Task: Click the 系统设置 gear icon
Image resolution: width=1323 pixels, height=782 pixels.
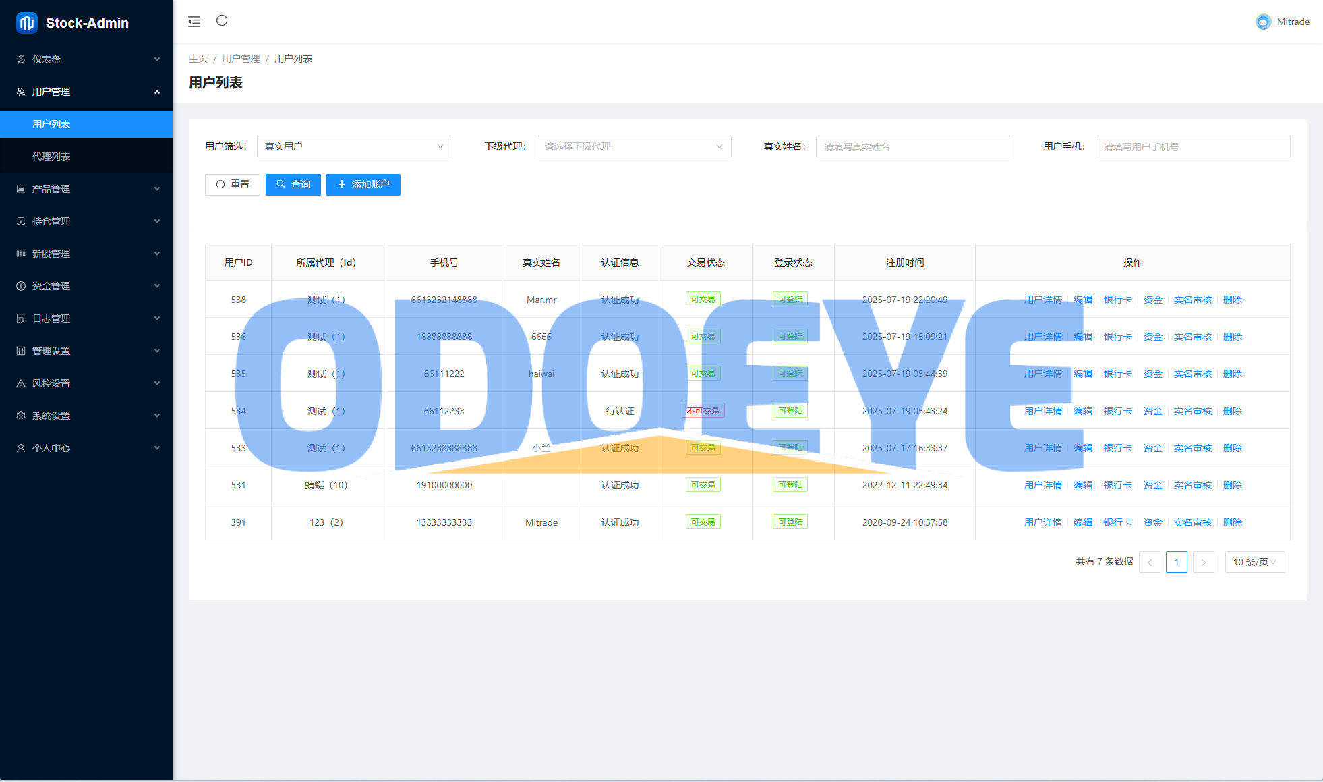Action: point(21,416)
